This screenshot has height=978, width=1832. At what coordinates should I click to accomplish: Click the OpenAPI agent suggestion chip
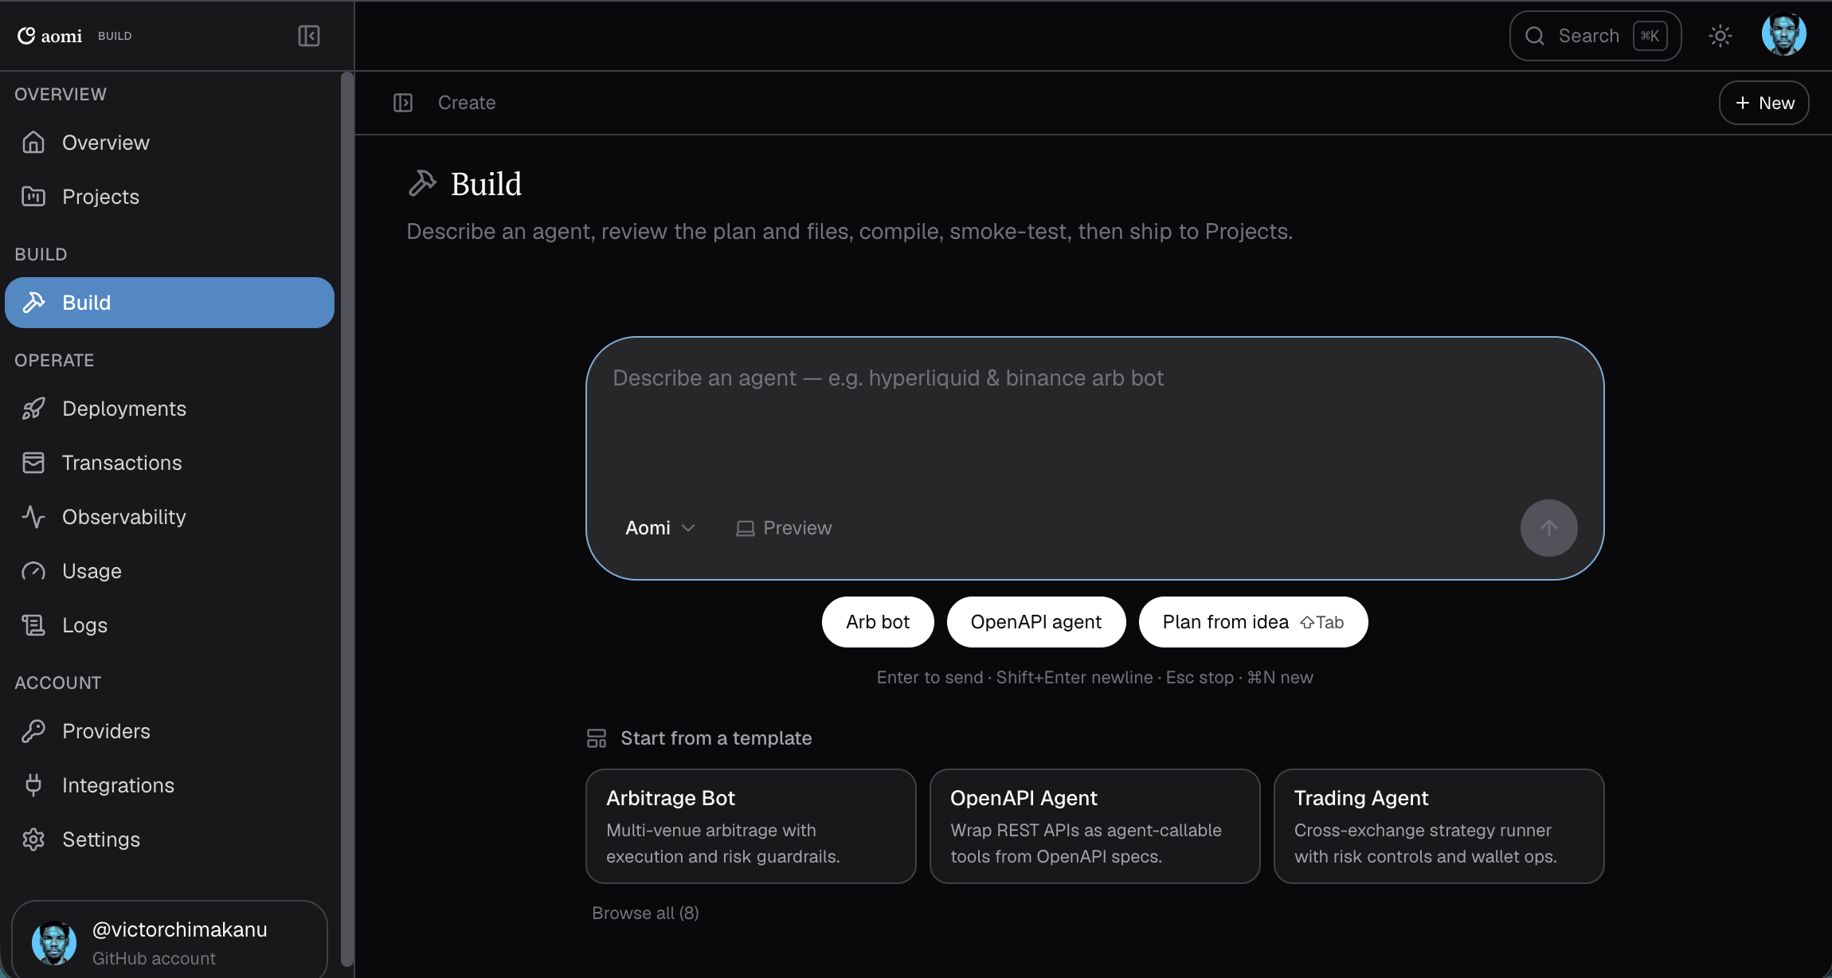coord(1035,622)
